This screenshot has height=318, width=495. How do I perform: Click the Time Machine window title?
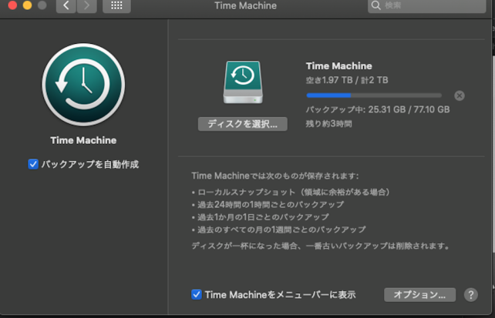[246, 5]
